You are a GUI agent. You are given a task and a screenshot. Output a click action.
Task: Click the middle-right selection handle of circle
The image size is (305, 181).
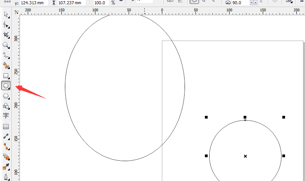[x=283, y=156]
